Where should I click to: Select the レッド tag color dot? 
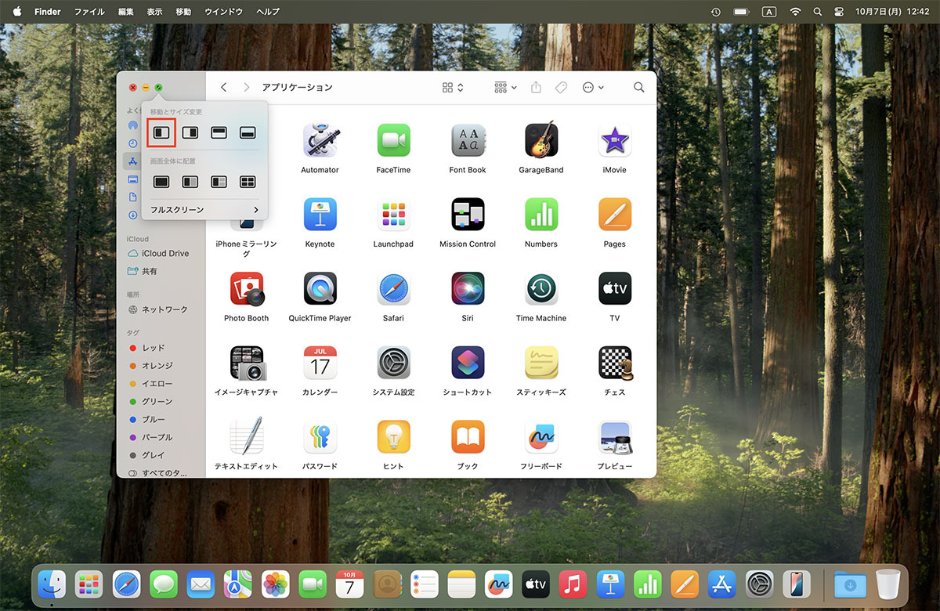133,348
